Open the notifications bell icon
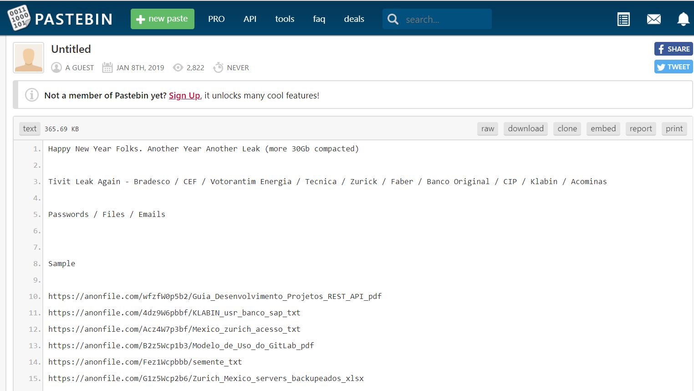 683,19
